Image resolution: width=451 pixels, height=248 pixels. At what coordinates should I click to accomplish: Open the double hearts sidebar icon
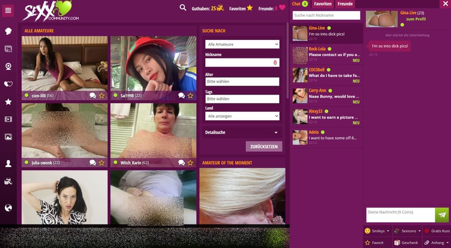8,84
